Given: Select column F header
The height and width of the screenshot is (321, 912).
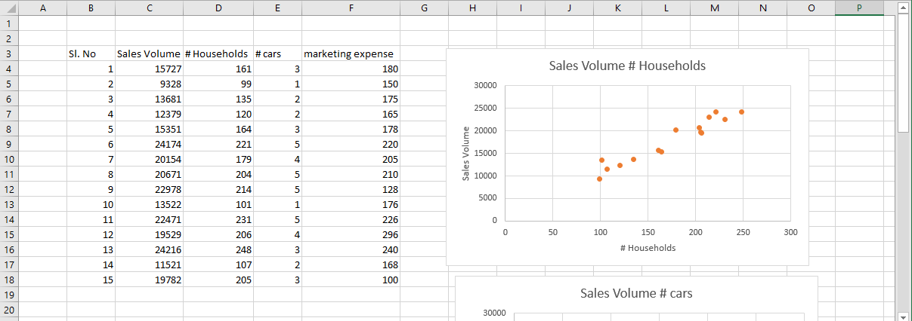Looking at the screenshot, I should pyautogui.click(x=351, y=8).
